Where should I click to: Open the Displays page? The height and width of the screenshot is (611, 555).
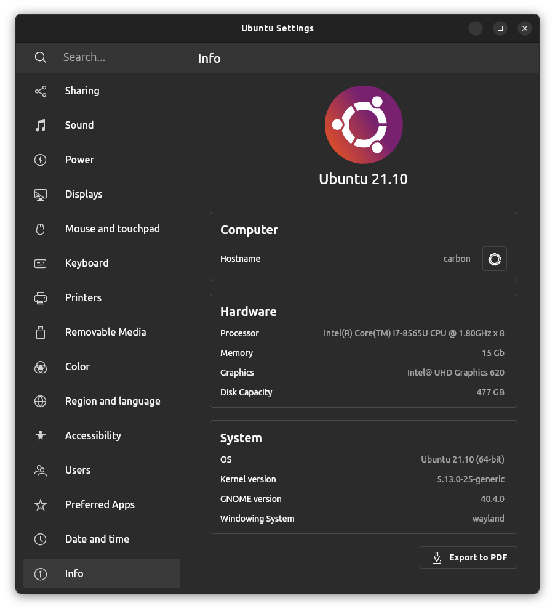102,194
